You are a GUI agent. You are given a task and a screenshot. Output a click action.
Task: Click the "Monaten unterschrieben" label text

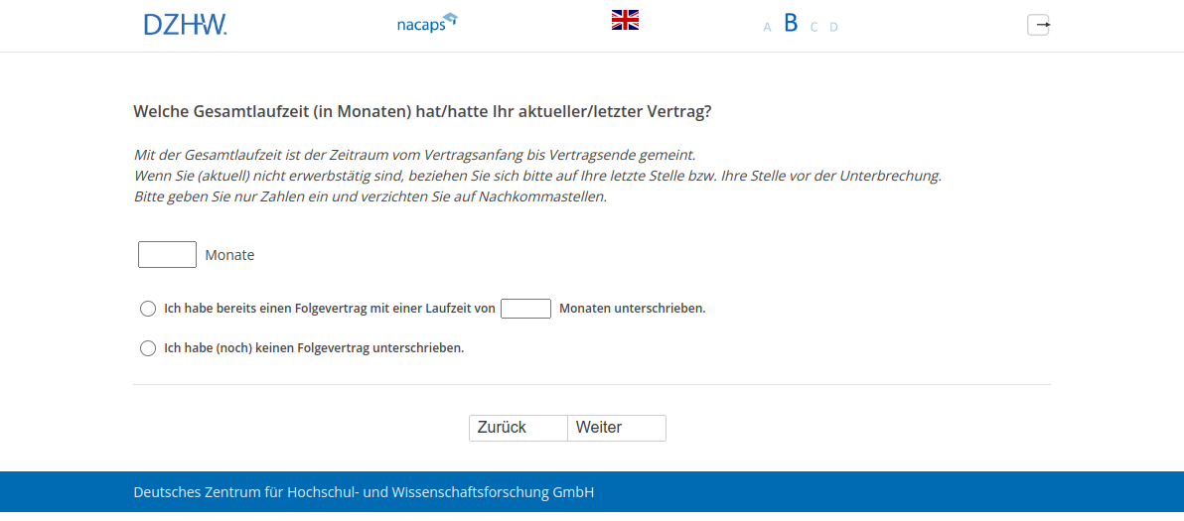[632, 309]
